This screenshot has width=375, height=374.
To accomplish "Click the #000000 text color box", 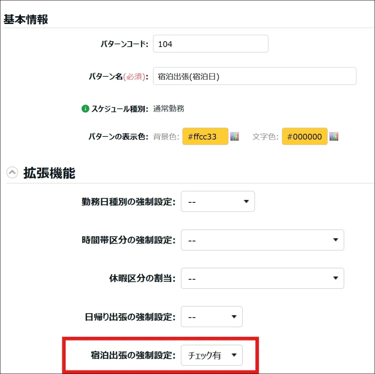I will click(304, 137).
